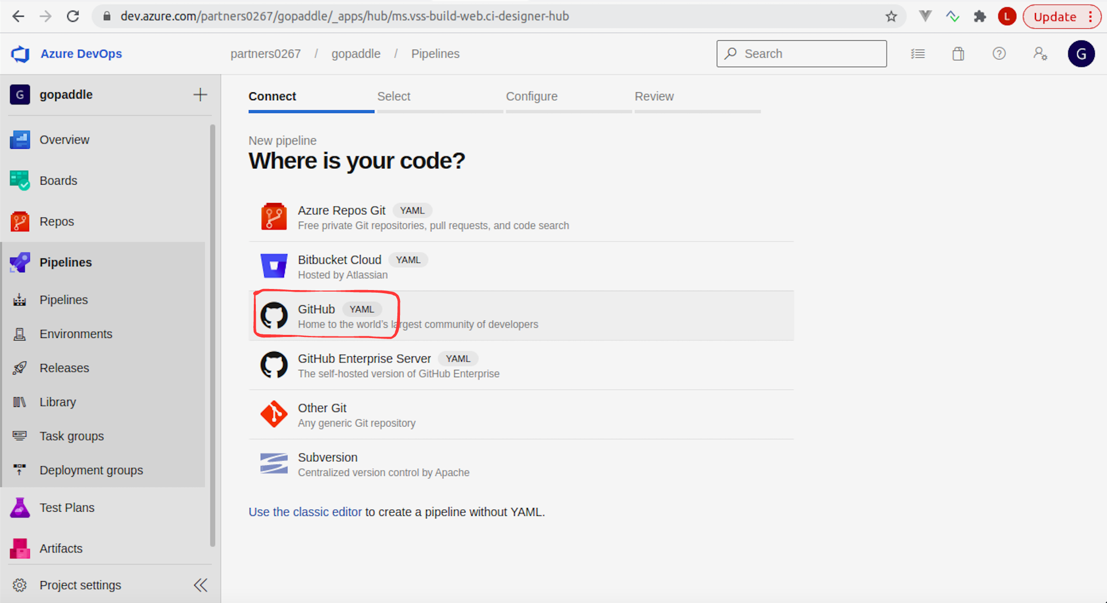Click the Releases rocket icon

(20, 368)
